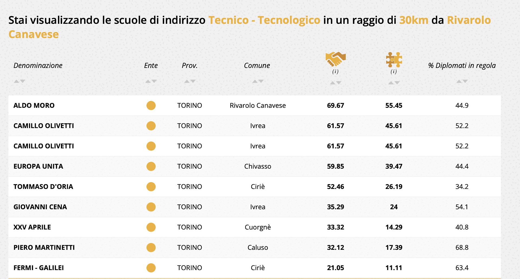Click the TOMMASO D'ORIA school name

pyautogui.click(x=43, y=187)
